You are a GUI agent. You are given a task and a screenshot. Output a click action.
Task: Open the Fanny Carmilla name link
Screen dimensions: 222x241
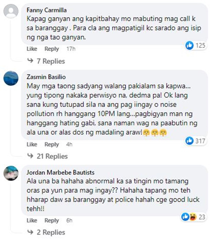(46, 10)
